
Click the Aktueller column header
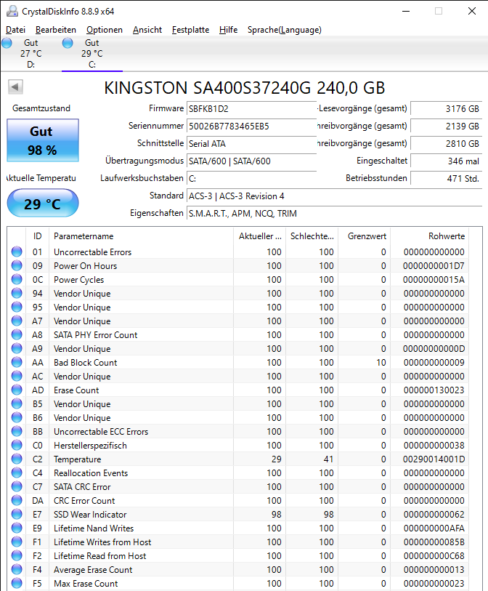pyautogui.click(x=260, y=236)
